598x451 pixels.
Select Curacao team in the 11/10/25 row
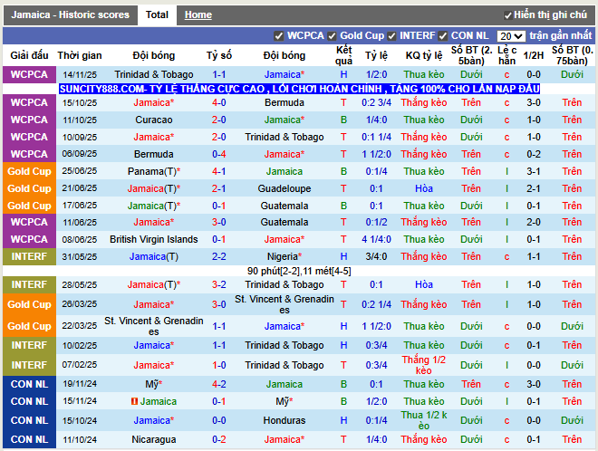[154, 120]
